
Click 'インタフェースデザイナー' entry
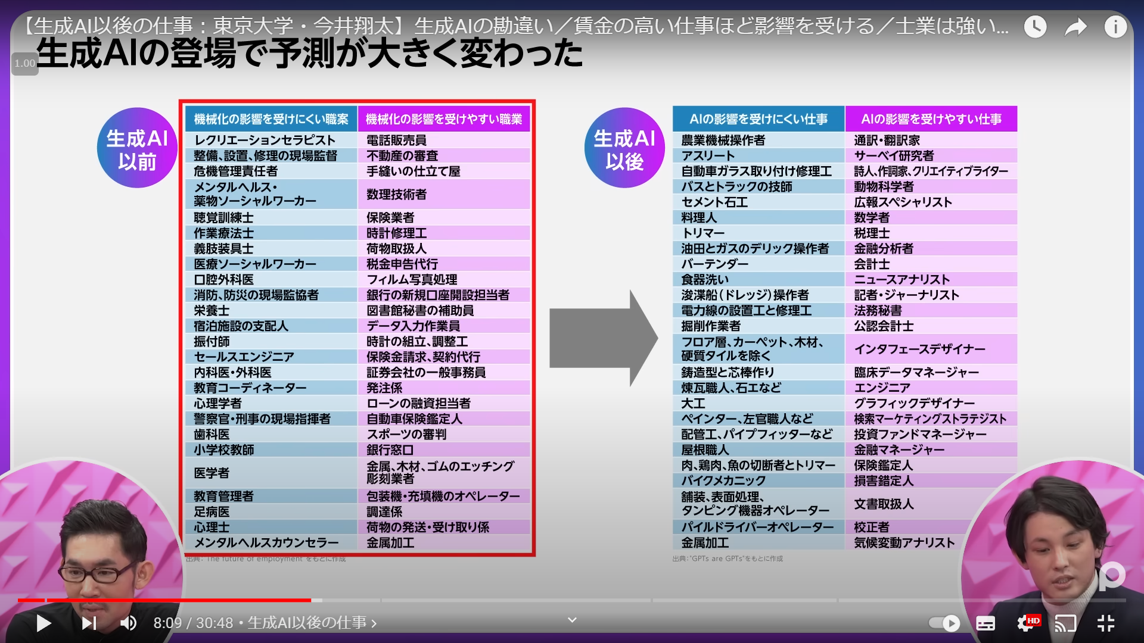pyautogui.click(x=919, y=349)
